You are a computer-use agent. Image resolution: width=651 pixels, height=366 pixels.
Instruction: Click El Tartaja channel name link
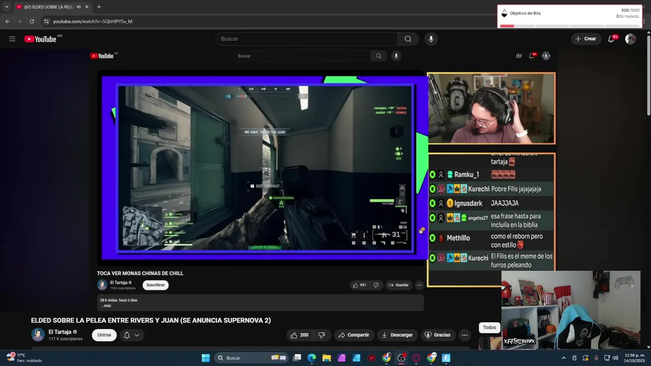60,332
